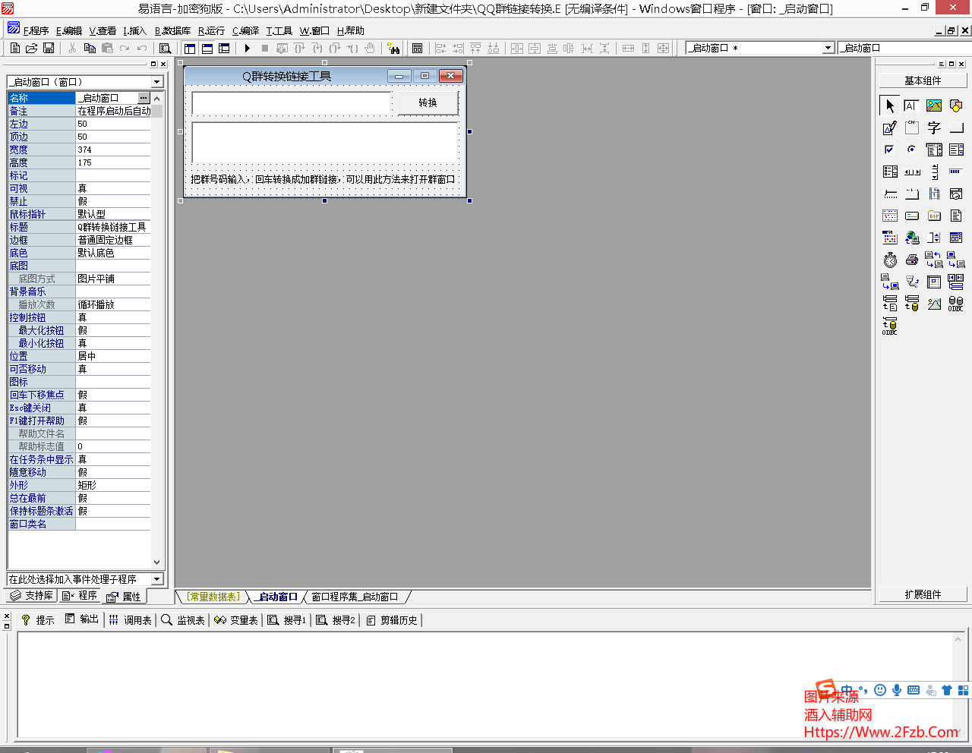Click the binoculars search icon in the toolbar
This screenshot has height=753, width=972.
tap(393, 48)
